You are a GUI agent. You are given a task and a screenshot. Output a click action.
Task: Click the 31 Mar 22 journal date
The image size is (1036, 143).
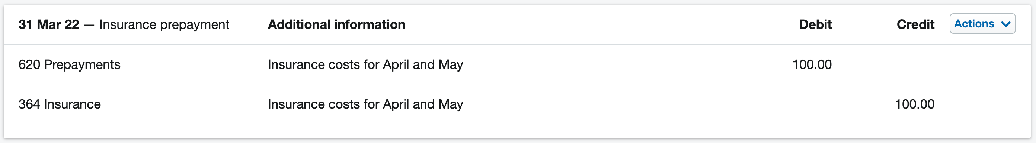click(49, 24)
